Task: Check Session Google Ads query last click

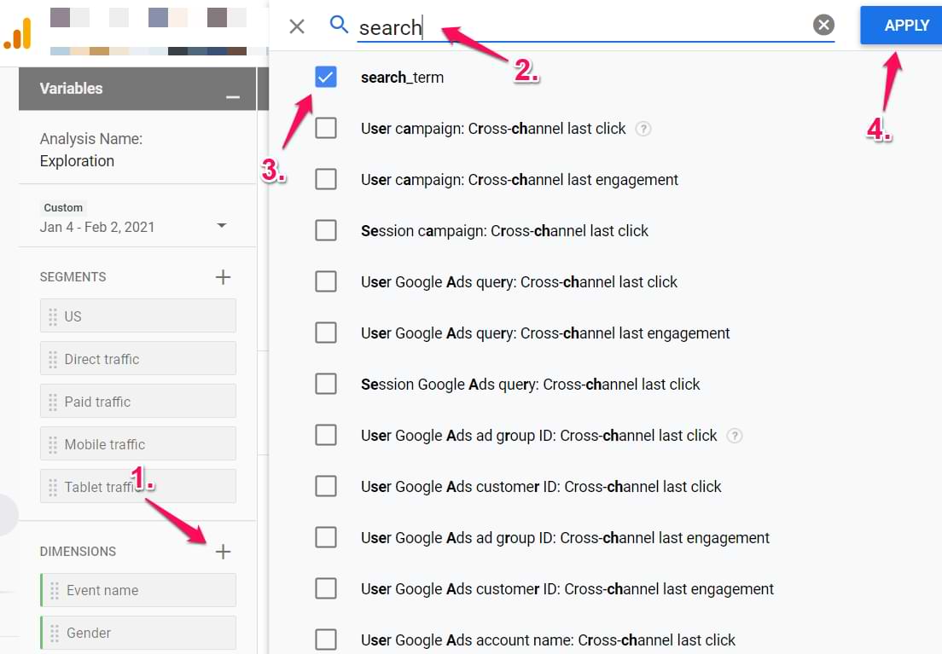Action: point(326,383)
